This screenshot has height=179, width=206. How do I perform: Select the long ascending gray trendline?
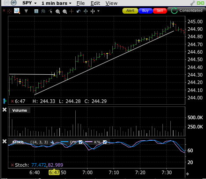[x=104, y=63]
